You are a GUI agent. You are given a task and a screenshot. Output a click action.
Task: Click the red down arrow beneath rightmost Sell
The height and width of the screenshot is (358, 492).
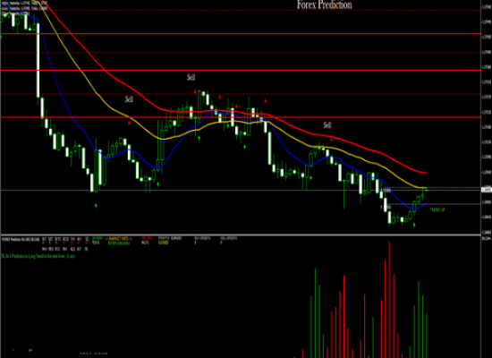pyautogui.click(x=332, y=140)
